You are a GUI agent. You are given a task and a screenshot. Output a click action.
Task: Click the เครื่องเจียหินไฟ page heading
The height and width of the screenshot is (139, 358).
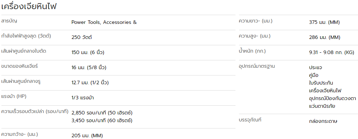(x=29, y=6)
